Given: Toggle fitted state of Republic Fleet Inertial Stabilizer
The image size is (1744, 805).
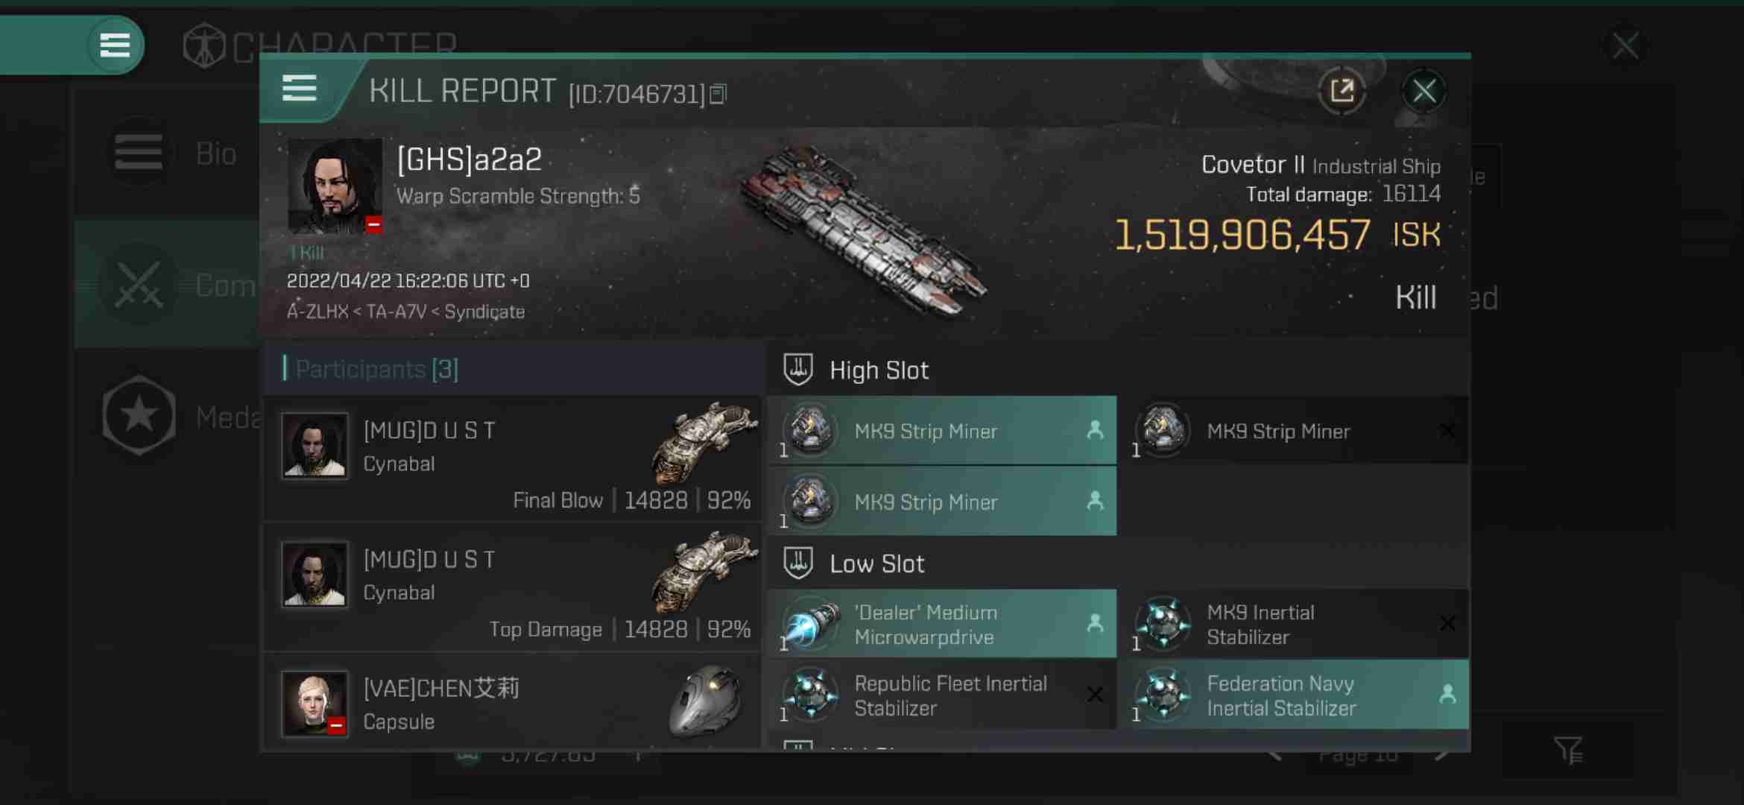Looking at the screenshot, I should (x=1094, y=694).
